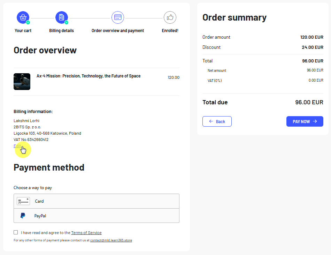Click the Order overview and payment card icon
The height and width of the screenshot is (255, 331).
click(117, 17)
